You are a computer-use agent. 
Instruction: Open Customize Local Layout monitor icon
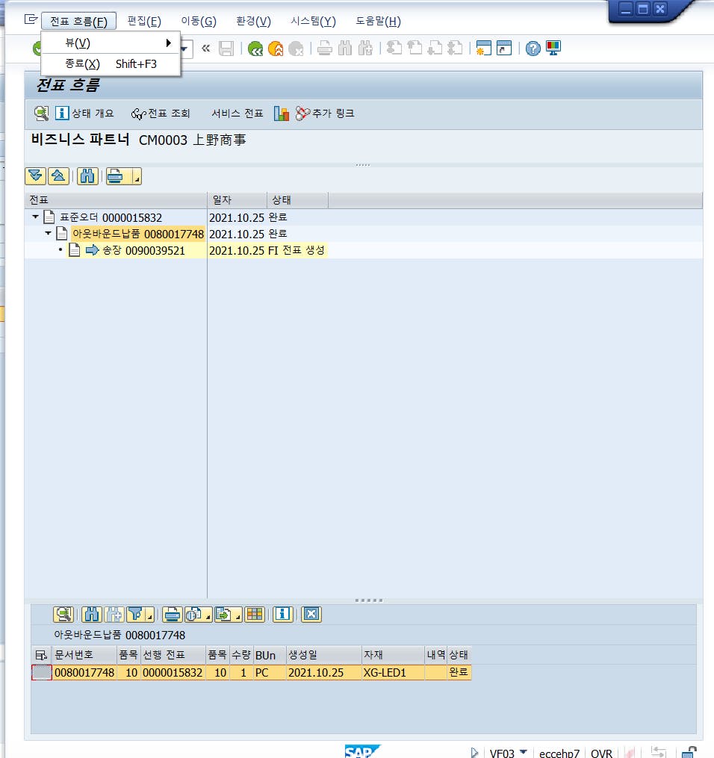(x=553, y=49)
